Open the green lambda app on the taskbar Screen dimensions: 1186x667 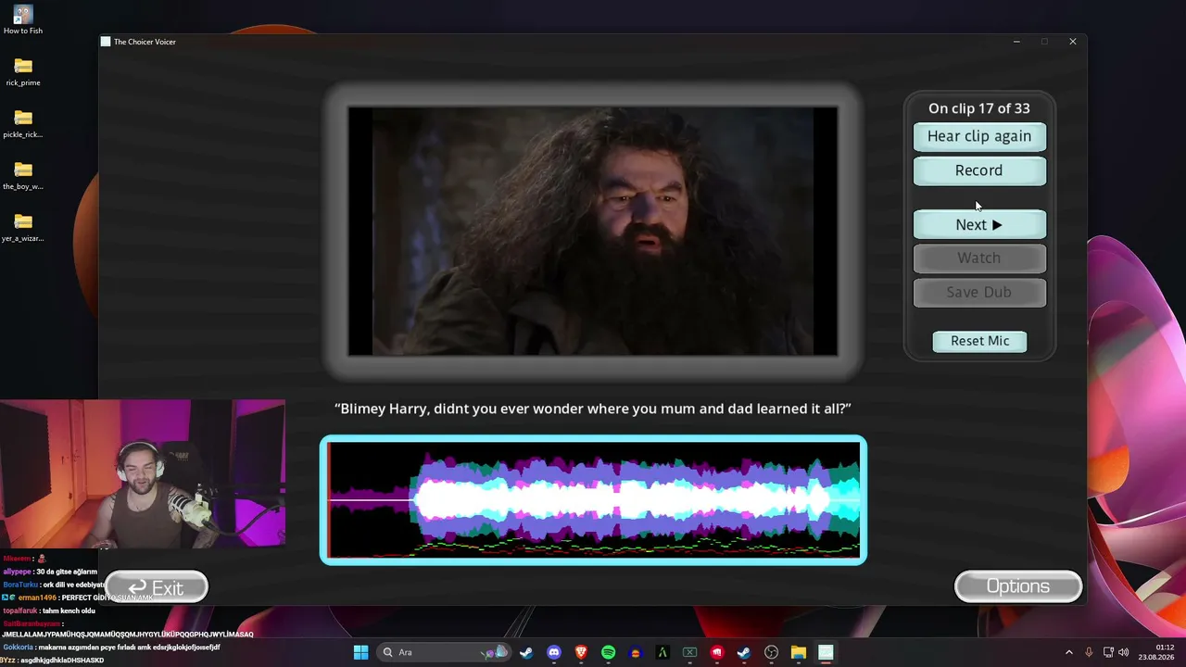point(662,652)
